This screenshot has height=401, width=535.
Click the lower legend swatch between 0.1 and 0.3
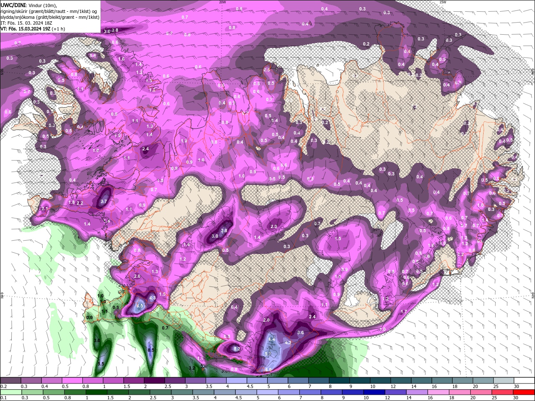(10, 392)
